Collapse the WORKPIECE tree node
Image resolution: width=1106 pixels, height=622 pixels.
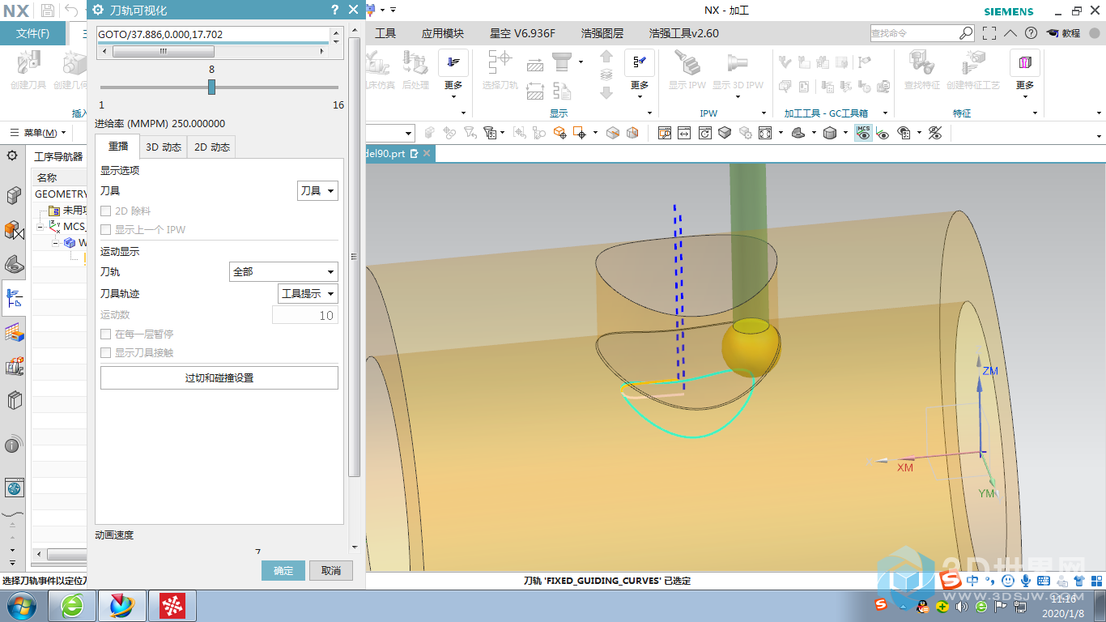click(x=57, y=242)
